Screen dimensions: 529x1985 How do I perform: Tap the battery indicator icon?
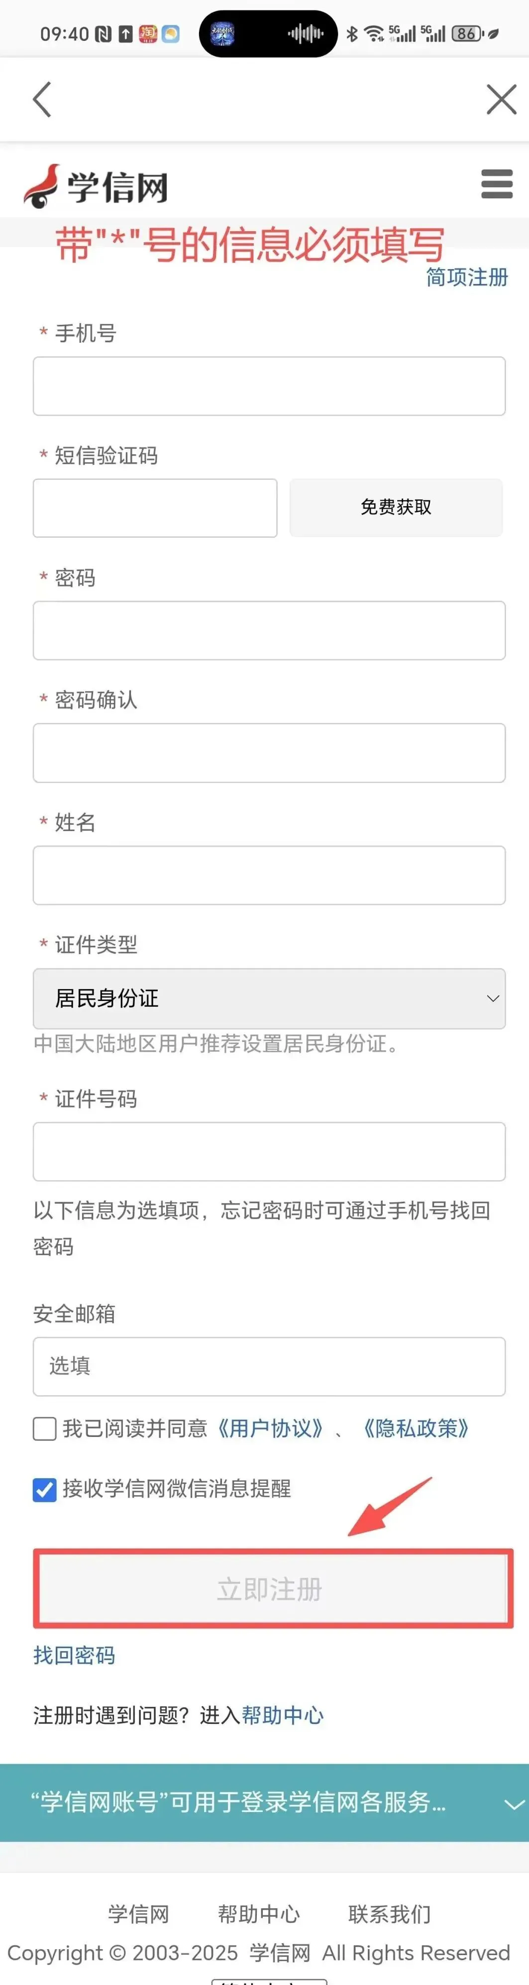coord(467,34)
